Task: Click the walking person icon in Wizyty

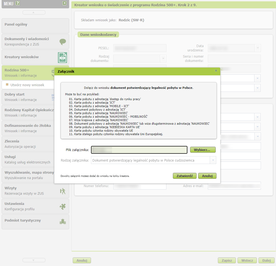Action: pos(62,191)
